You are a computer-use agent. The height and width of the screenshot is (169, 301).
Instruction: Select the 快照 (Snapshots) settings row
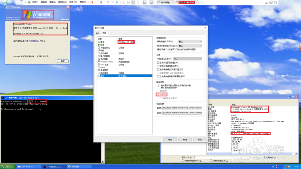[125, 50]
